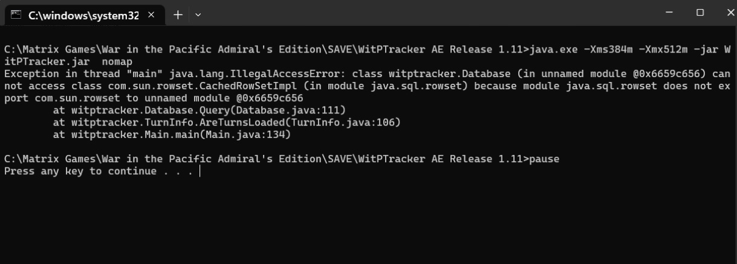This screenshot has height=264, width=737.
Task: Maximize the terminal window
Action: 700,12
